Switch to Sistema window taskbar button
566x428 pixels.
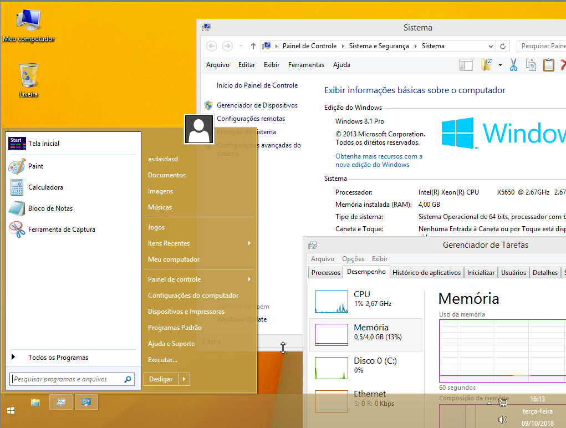[x=86, y=402]
